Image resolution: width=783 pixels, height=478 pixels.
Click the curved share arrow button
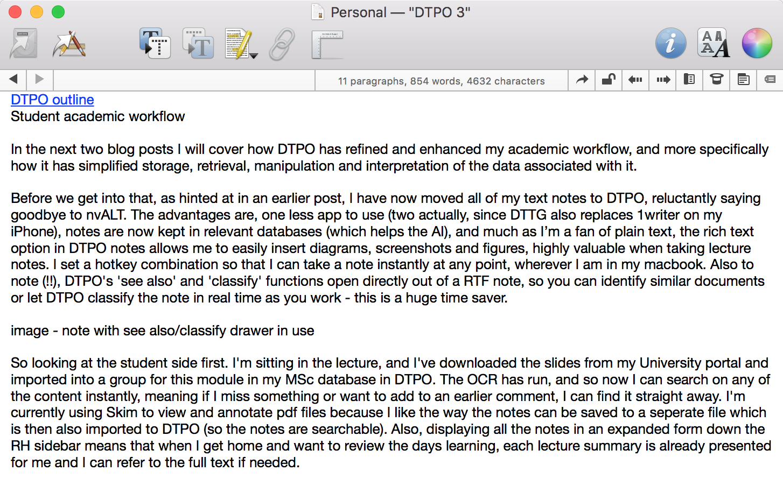point(582,80)
